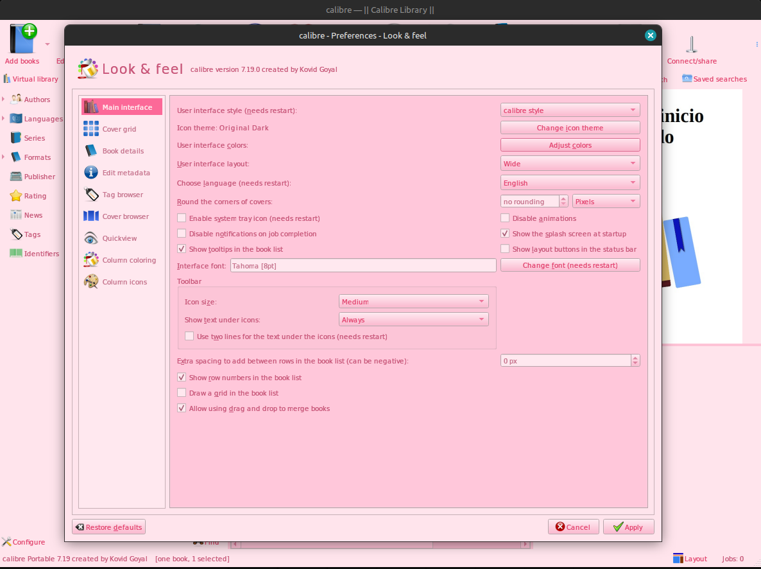Enable Show layout buttons in status bar
The width and height of the screenshot is (761, 569).
pyautogui.click(x=505, y=249)
